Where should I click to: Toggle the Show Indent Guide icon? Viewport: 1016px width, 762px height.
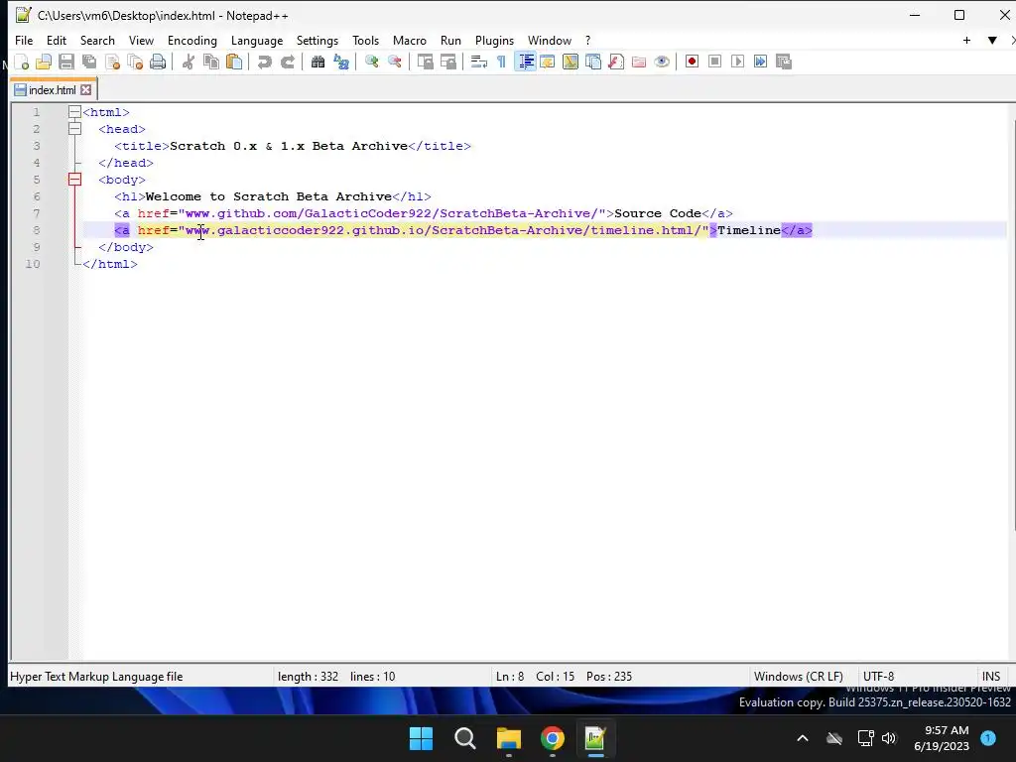(525, 62)
